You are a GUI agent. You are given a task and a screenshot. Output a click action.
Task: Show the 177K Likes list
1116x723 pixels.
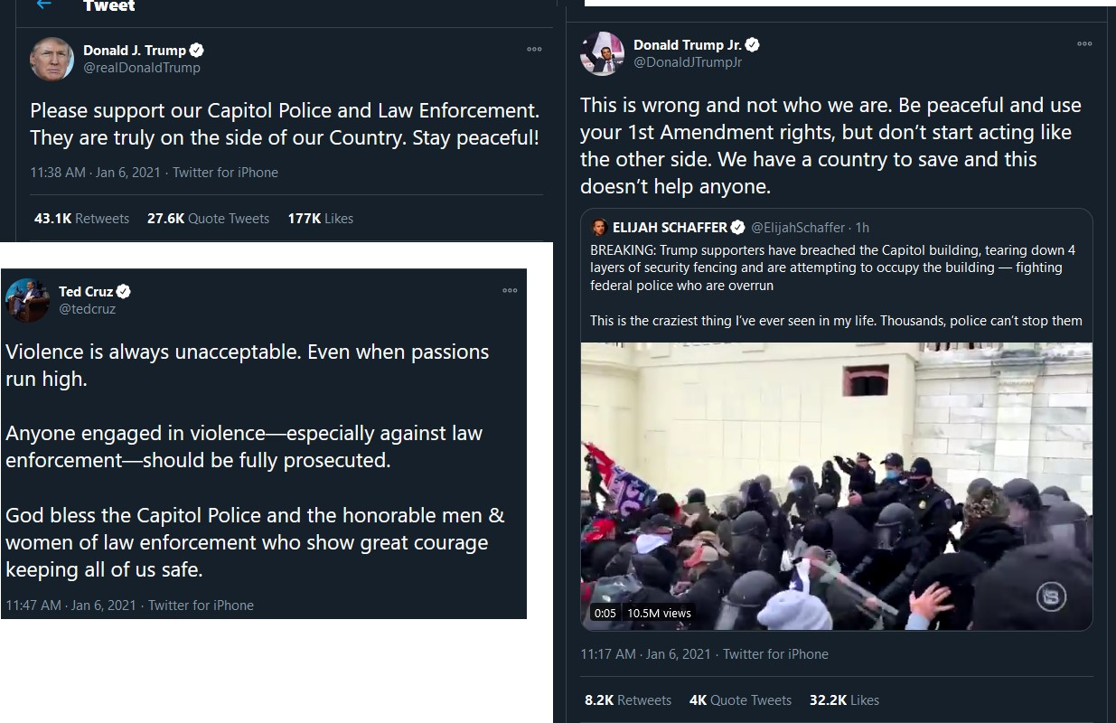click(x=320, y=219)
